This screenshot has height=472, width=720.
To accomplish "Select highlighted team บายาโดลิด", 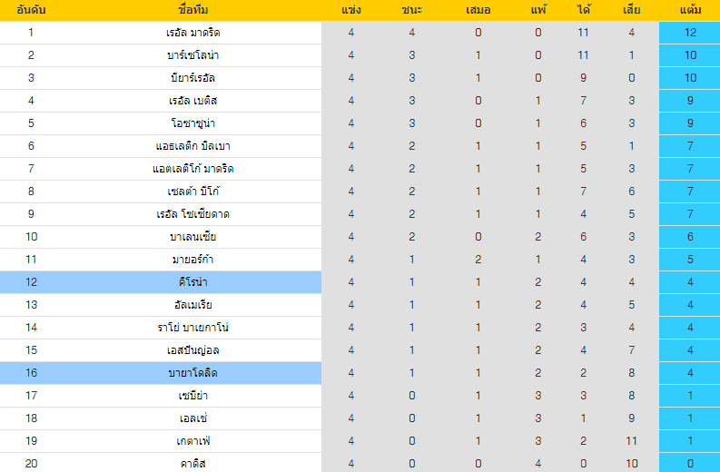I will (x=192, y=373).
